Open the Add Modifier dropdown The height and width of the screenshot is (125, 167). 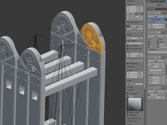pos(157,9)
